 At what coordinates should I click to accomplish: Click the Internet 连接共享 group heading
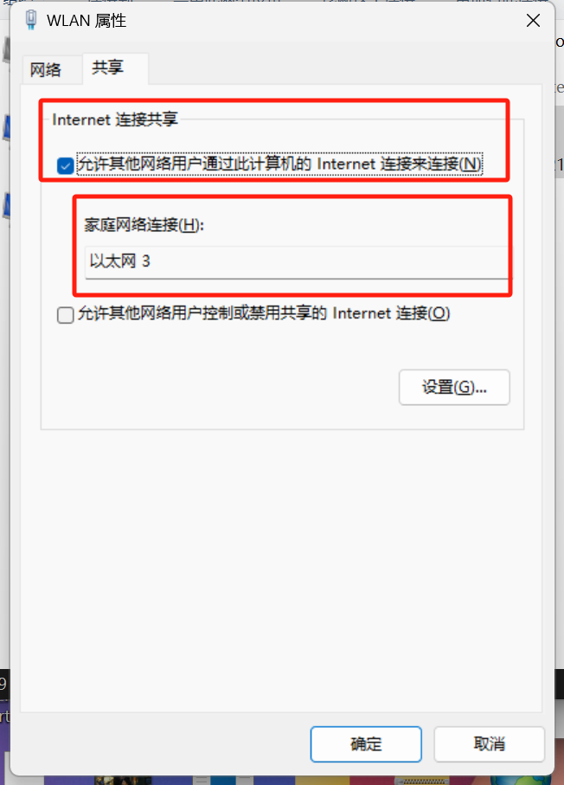114,119
